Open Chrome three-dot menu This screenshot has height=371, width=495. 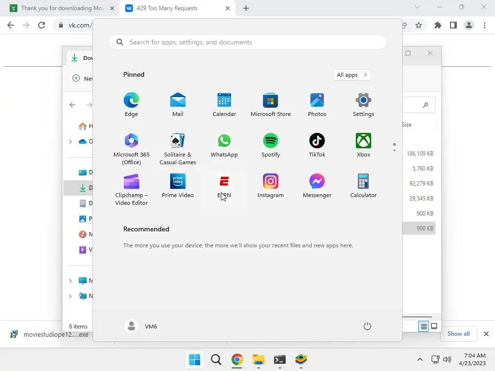pyautogui.click(x=484, y=25)
